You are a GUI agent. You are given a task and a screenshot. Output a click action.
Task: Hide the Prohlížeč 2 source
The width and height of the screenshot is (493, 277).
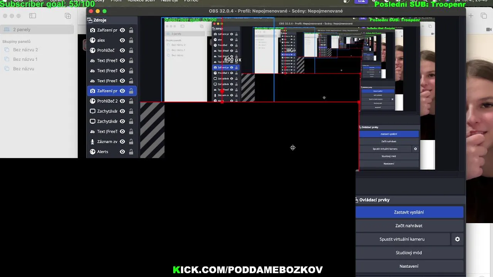tap(122, 101)
